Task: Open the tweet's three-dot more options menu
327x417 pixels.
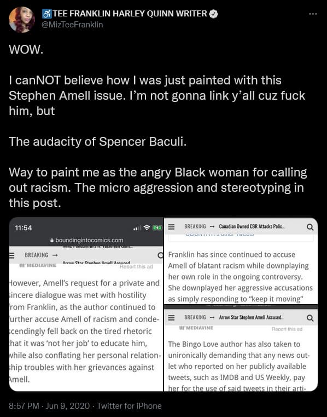Action: pyautogui.click(x=313, y=14)
